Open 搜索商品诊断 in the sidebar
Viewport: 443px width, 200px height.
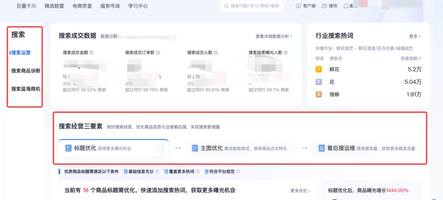(26, 71)
